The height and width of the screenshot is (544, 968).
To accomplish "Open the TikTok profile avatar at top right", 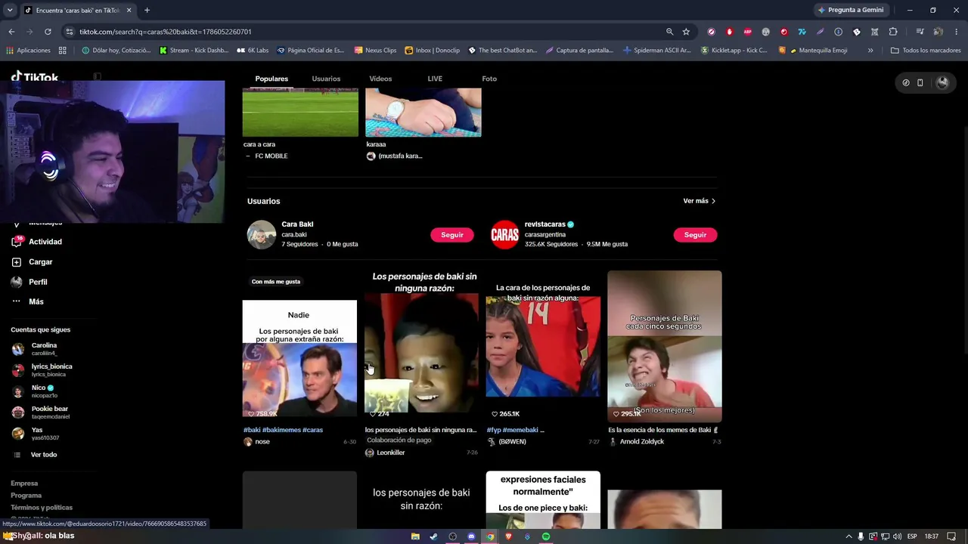I will [x=942, y=82].
